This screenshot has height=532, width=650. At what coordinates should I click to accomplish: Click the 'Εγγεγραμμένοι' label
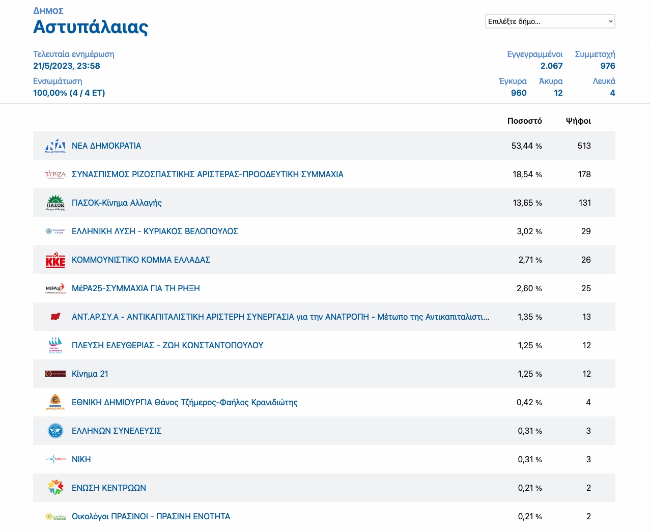point(535,54)
